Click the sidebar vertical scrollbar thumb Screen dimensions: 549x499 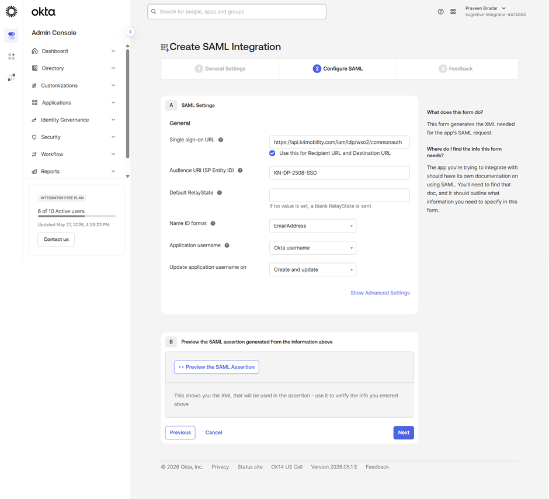[127, 103]
